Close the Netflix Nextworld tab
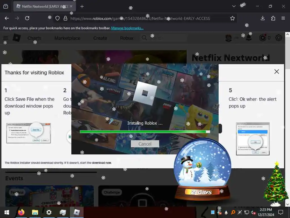The width and height of the screenshot is (290, 218). 71,6
